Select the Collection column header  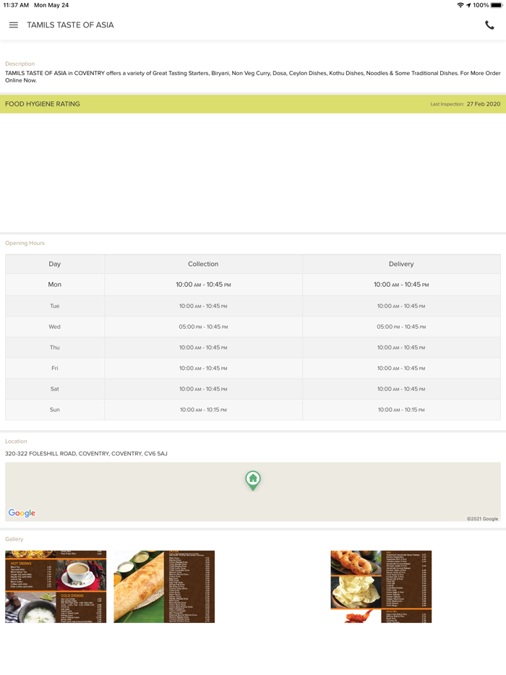click(x=203, y=264)
